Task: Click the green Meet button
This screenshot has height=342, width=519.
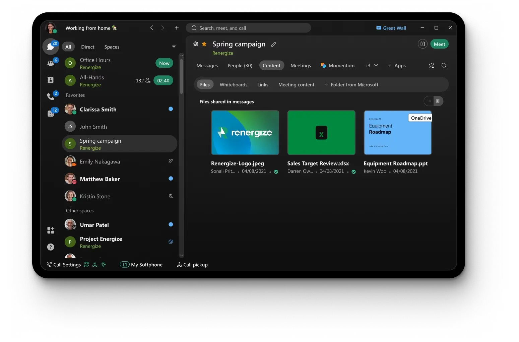Action: coord(439,44)
